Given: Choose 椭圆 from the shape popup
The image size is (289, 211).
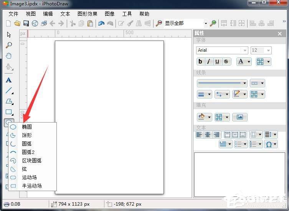Looking at the screenshot, I should coord(33,127).
